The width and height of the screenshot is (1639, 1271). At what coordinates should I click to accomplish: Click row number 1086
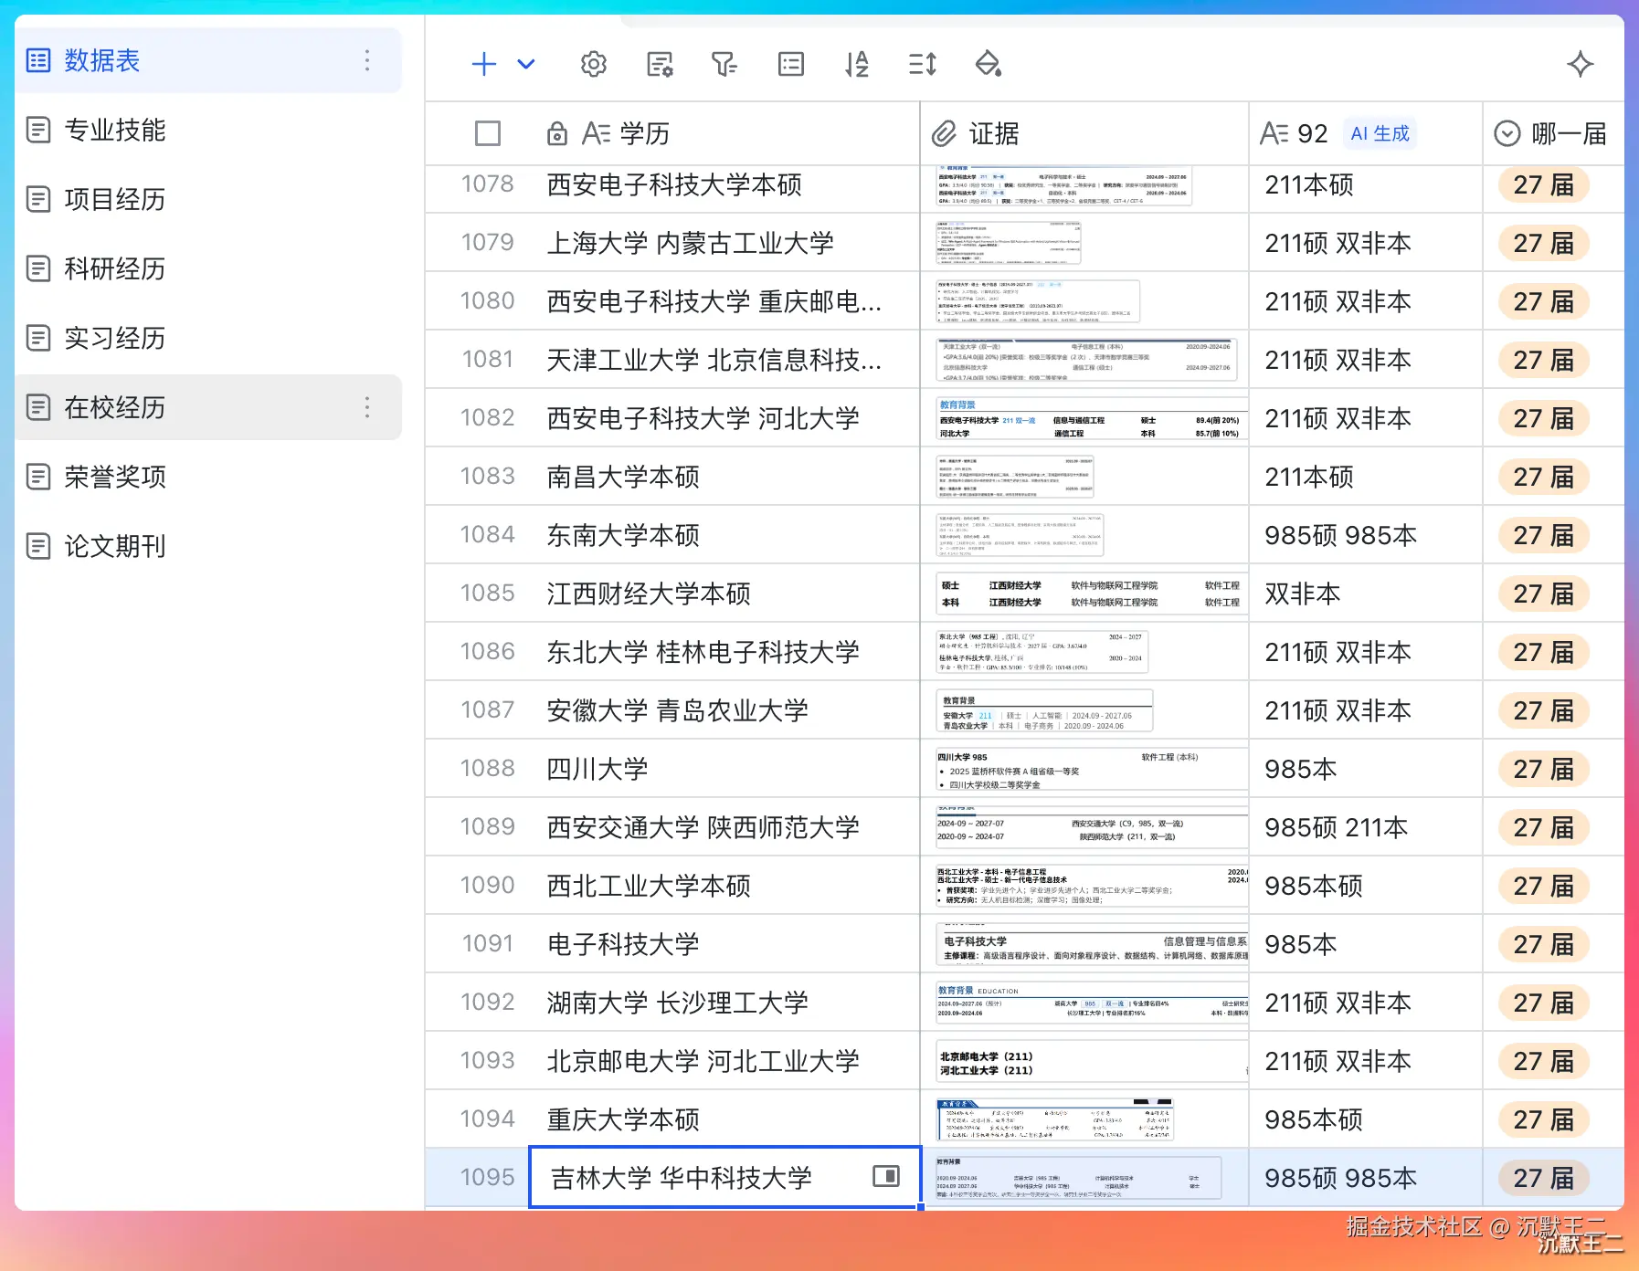tap(488, 652)
